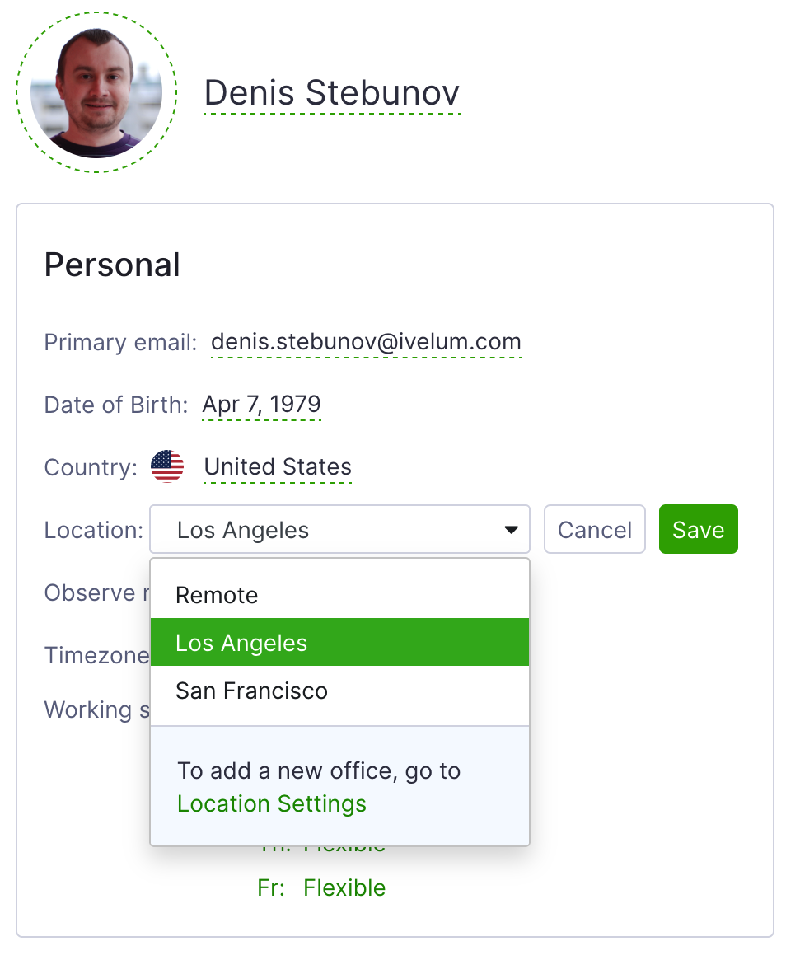This screenshot has width=800, height=960.
Task: Click the Location dropdown caret arrow
Action: pyautogui.click(x=511, y=530)
